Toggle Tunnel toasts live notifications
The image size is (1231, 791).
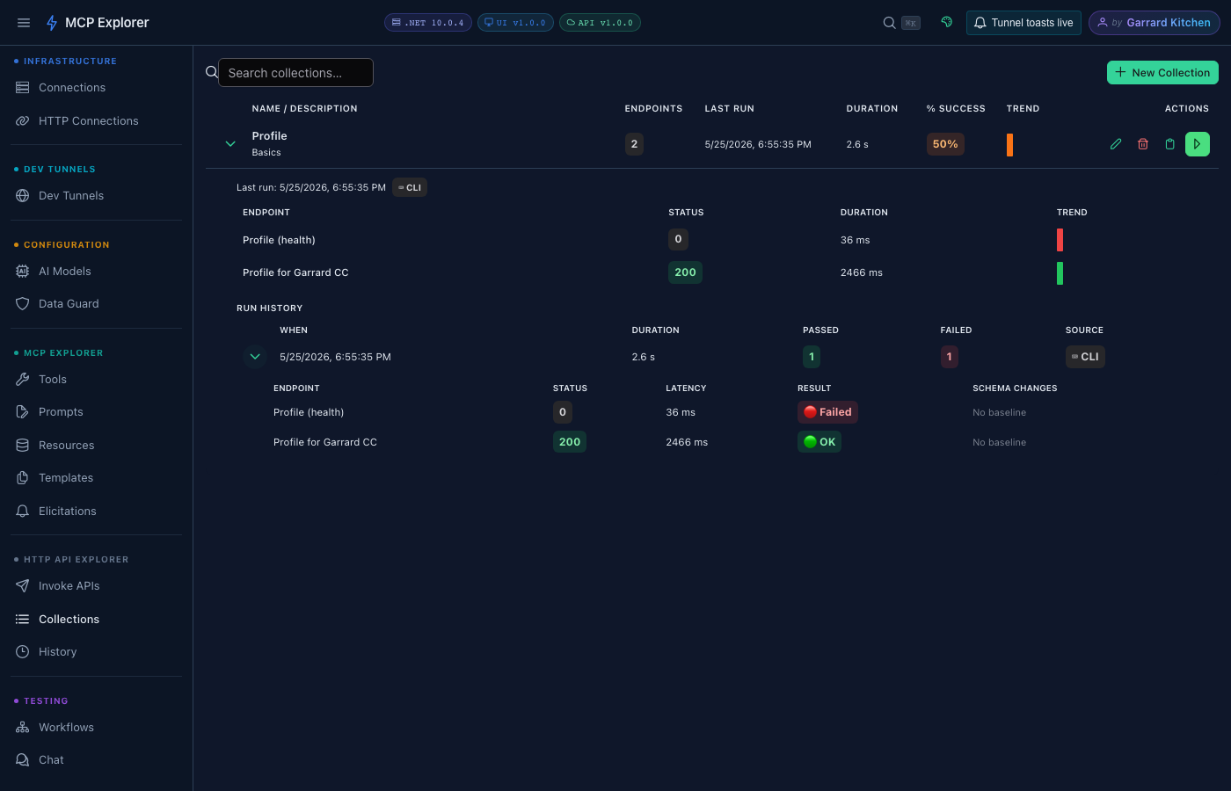point(1023,23)
